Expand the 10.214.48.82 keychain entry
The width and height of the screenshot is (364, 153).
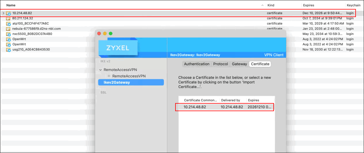(x=3, y=13)
